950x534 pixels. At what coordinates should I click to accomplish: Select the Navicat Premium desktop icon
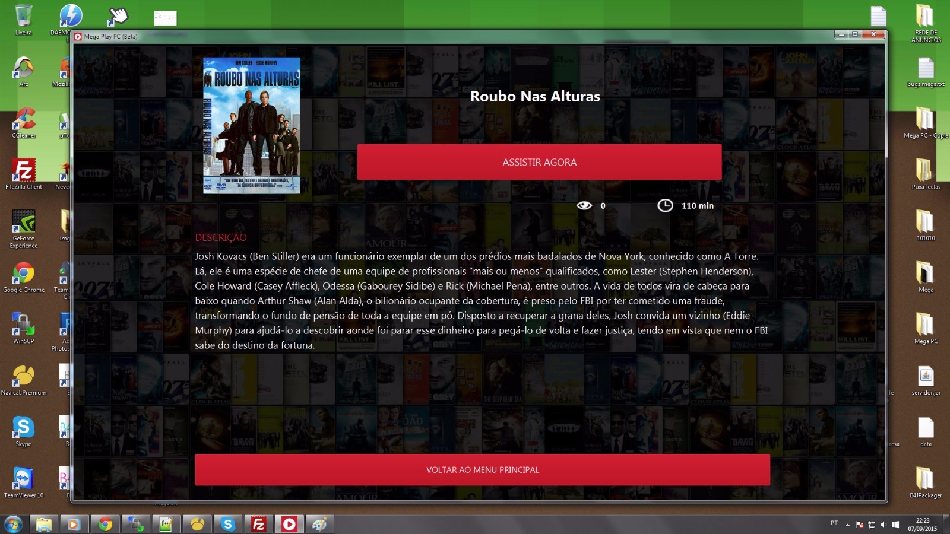tap(24, 380)
